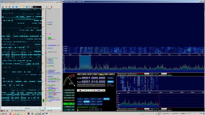Toggle the Mute button
This screenshot has height=115, width=205.
(80, 102)
